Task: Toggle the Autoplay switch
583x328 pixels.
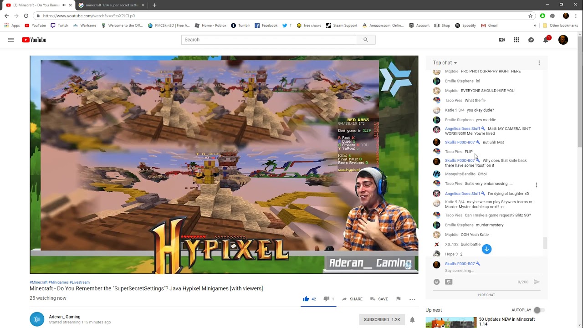Action: pos(539,310)
